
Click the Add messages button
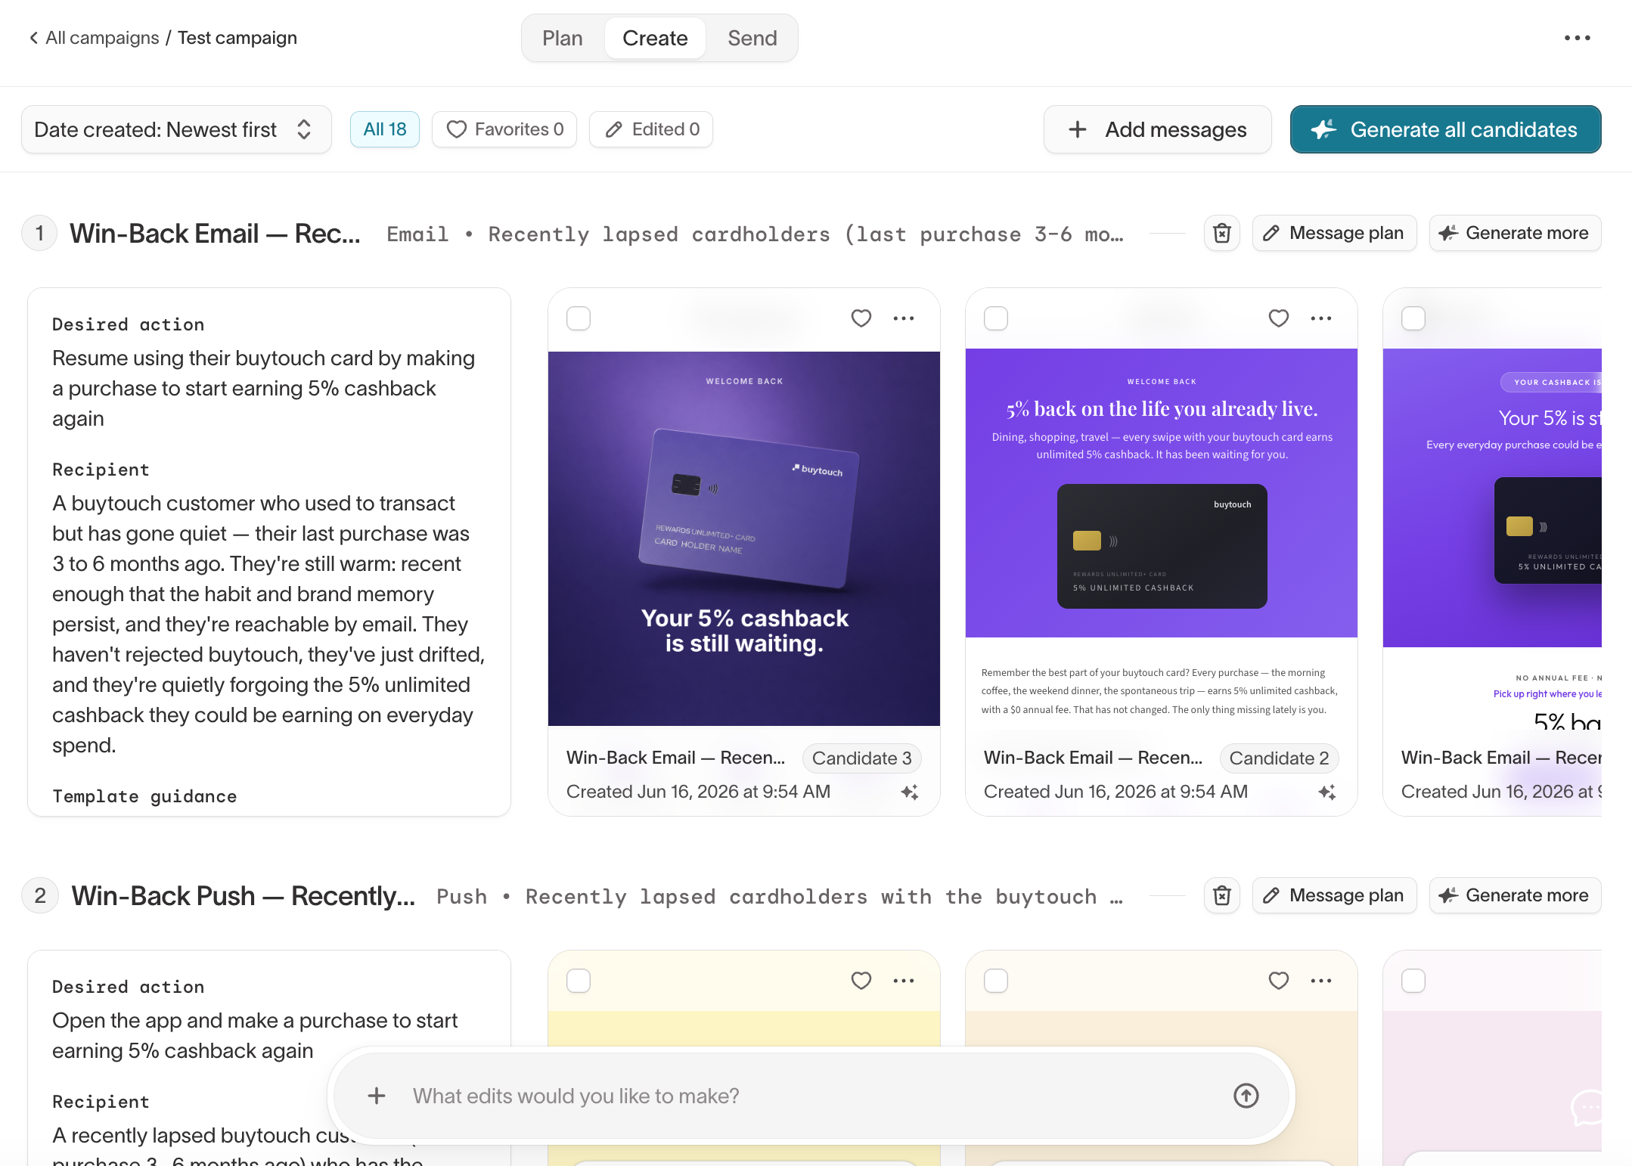[1158, 129]
